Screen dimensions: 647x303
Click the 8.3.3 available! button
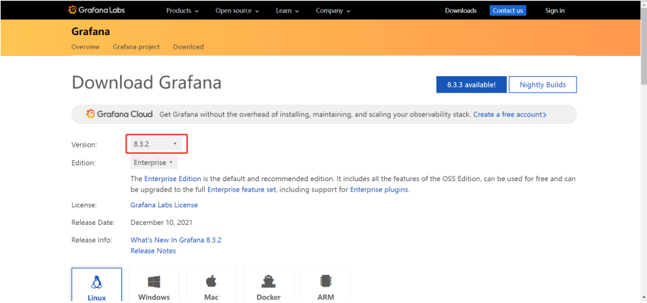471,85
